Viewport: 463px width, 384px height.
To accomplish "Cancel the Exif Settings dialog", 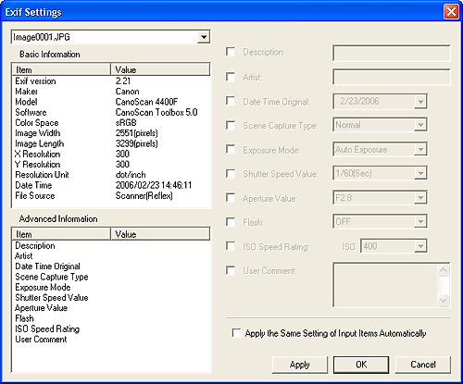I will [423, 365].
